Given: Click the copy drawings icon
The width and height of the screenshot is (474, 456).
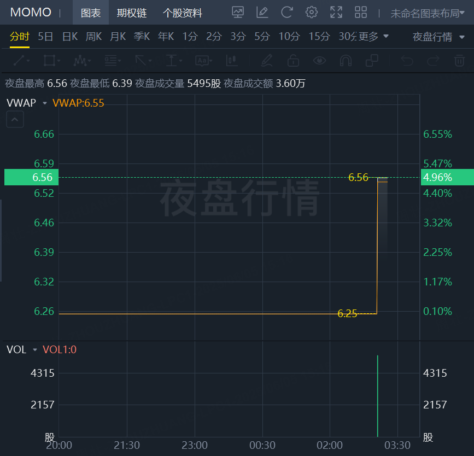Looking at the screenshot, I should pyautogui.click(x=372, y=61).
